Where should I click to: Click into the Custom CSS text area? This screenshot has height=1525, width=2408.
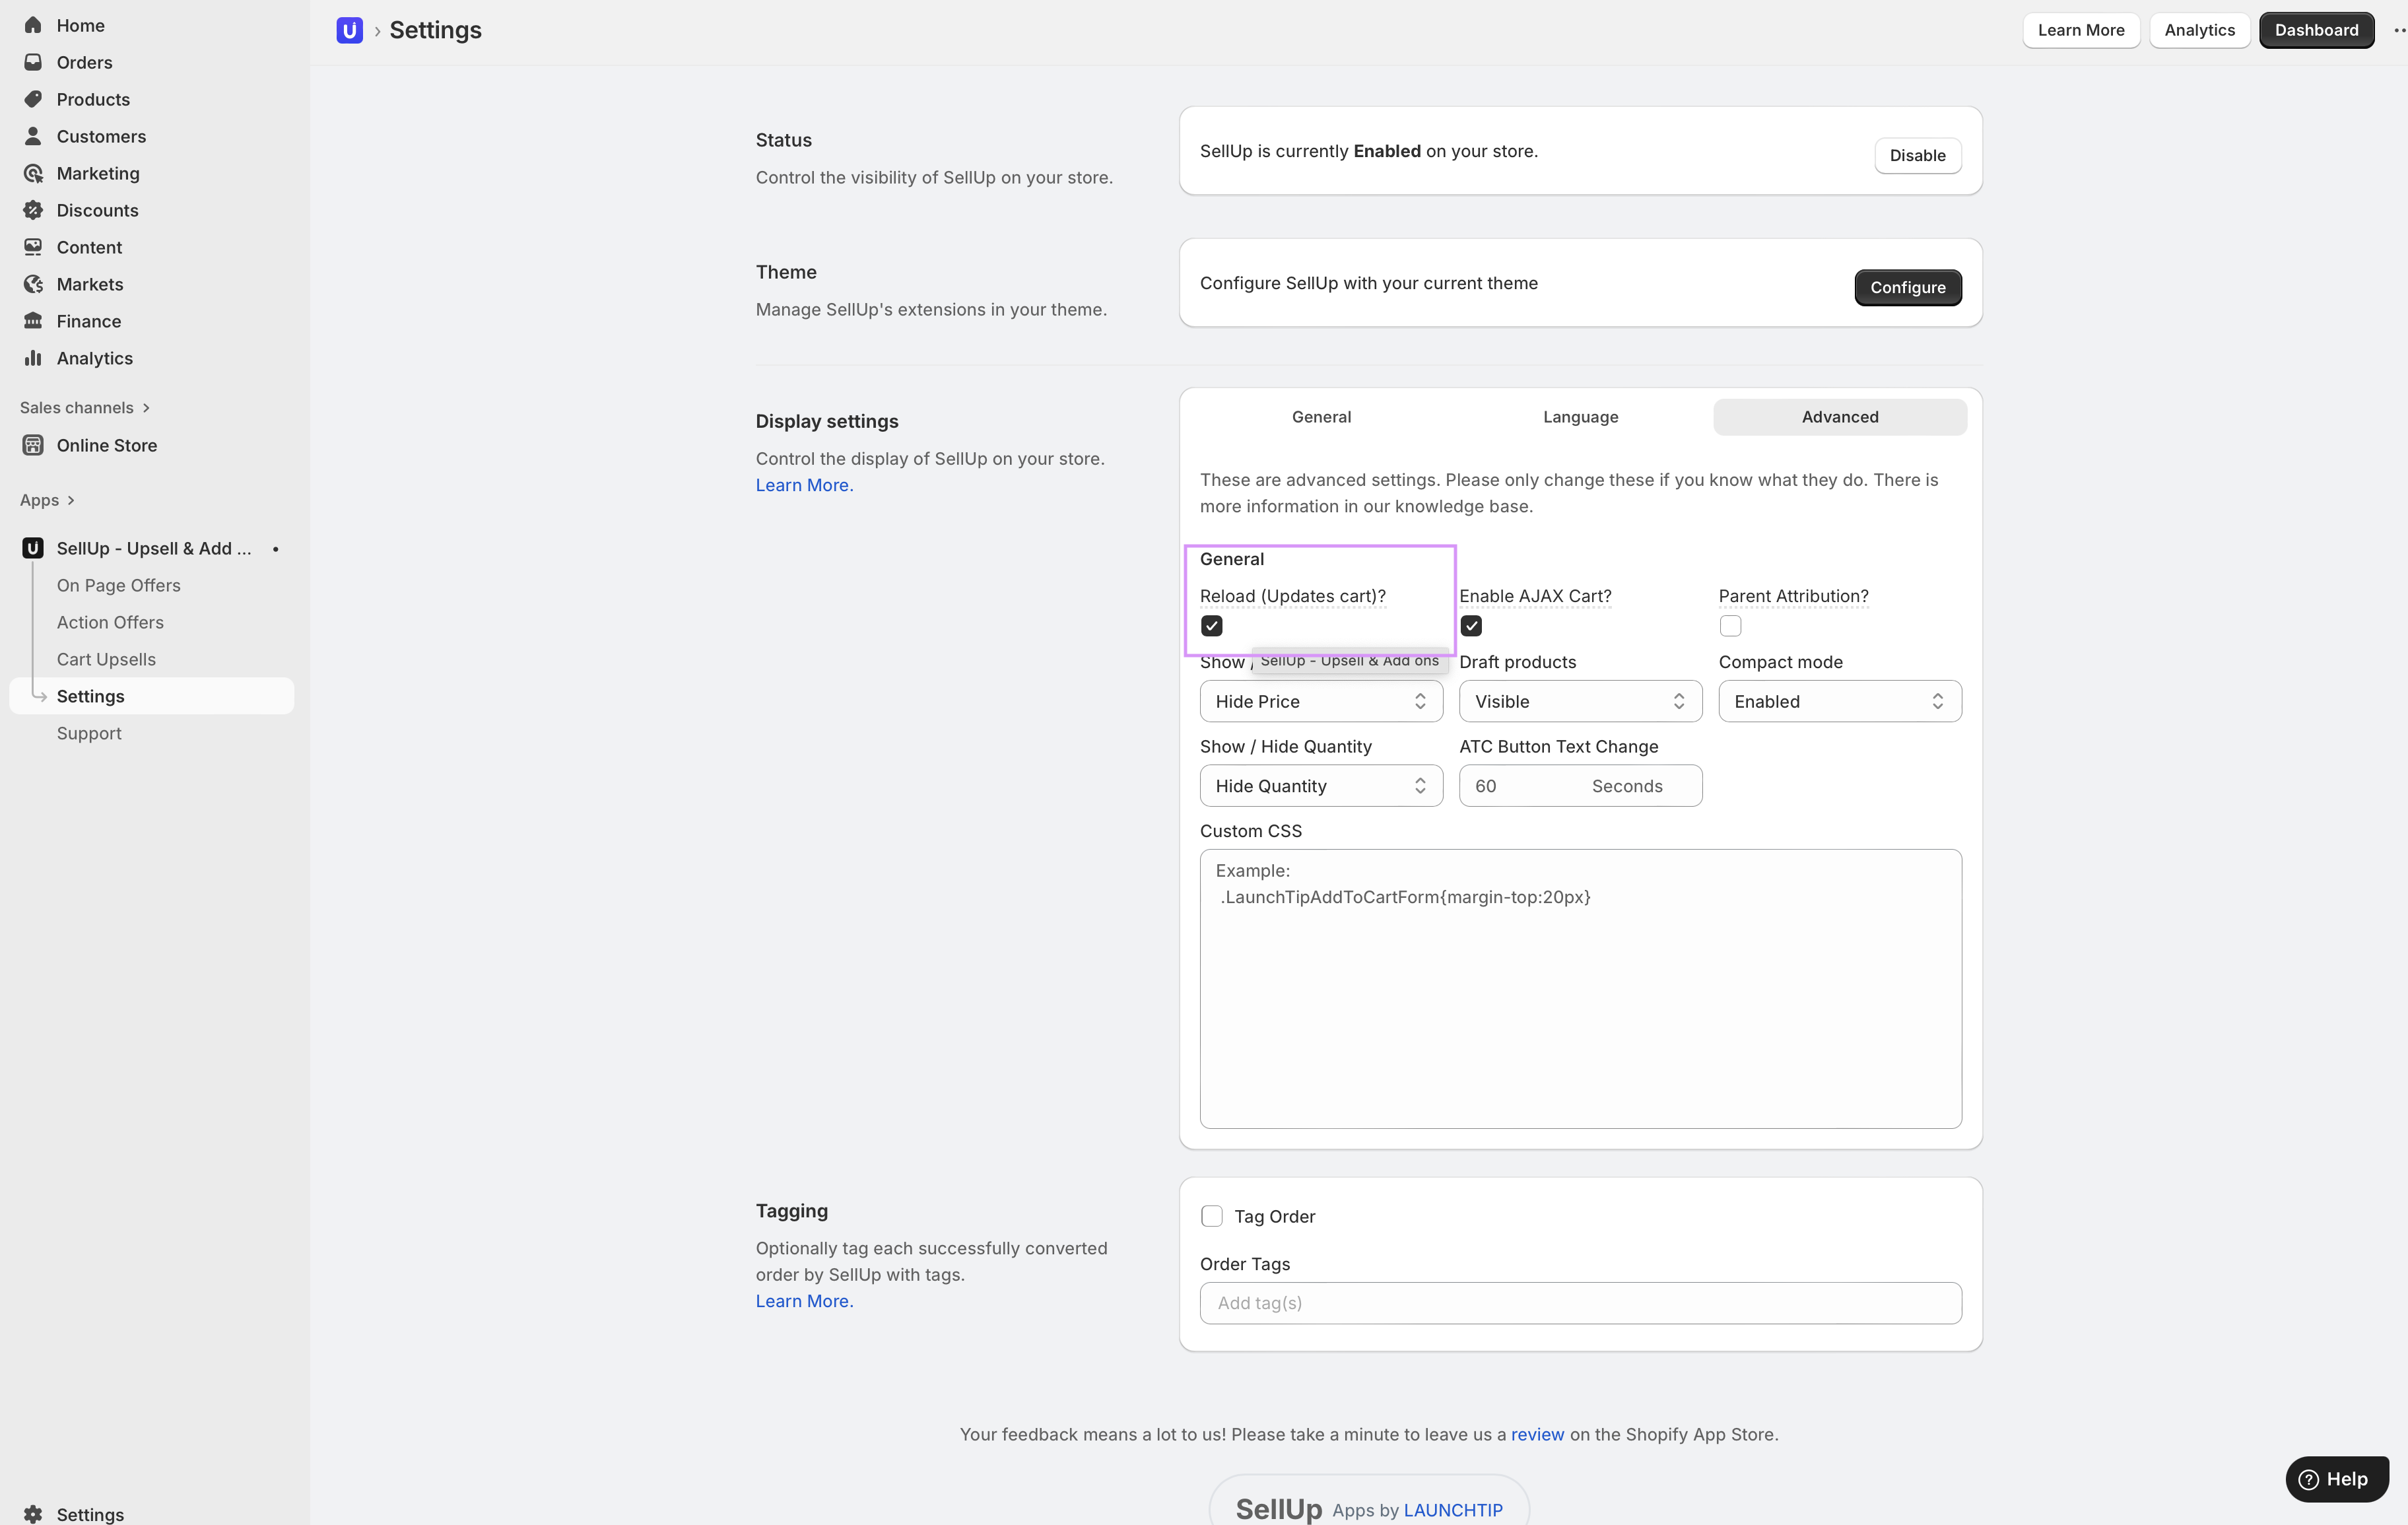[1580, 989]
